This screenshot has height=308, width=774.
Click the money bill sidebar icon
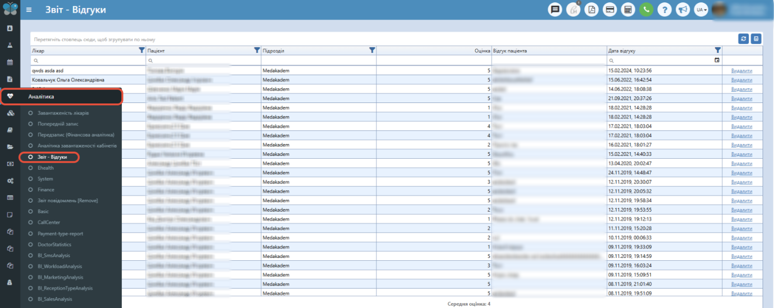(x=10, y=164)
